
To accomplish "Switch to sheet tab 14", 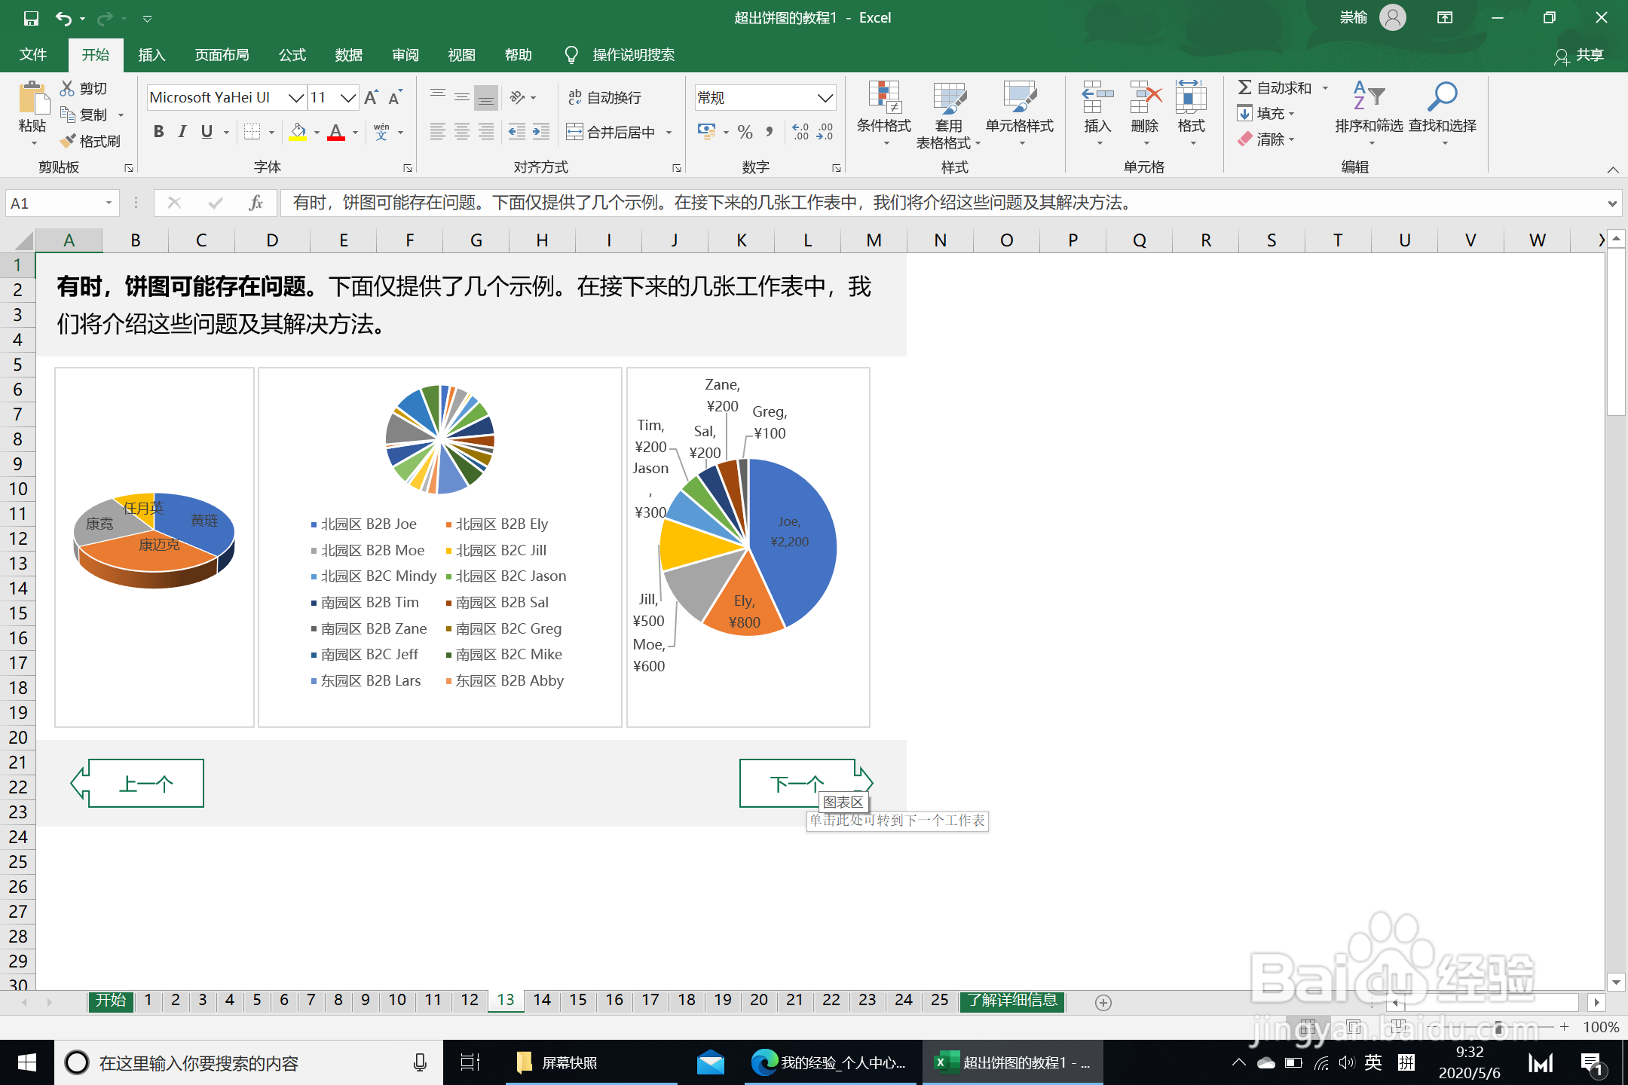I will (542, 1000).
